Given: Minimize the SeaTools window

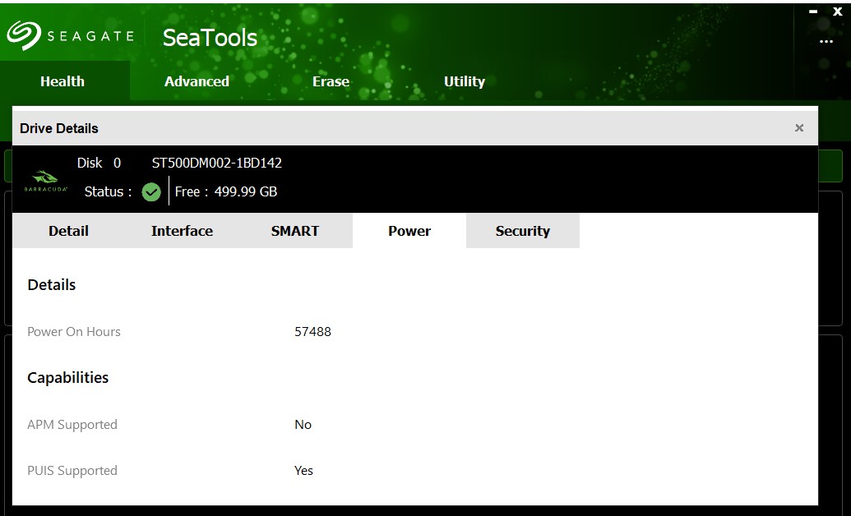Looking at the screenshot, I should tap(815, 12).
